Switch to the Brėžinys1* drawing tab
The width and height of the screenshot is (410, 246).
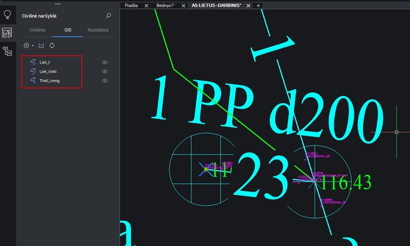pyautogui.click(x=165, y=5)
